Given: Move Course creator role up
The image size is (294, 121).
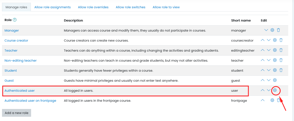Looking at the screenshot, I should click(x=263, y=40).
